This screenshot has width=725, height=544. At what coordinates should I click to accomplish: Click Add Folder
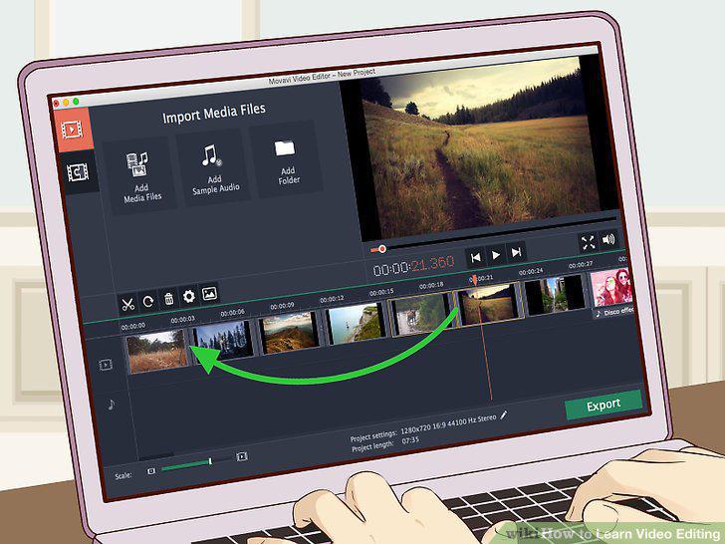tap(288, 160)
